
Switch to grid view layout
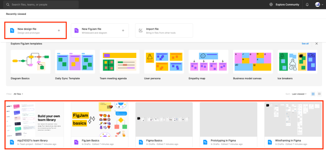pos(313,94)
